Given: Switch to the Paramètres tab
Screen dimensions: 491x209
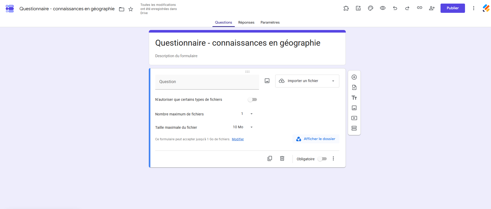Looking at the screenshot, I should 270,23.
